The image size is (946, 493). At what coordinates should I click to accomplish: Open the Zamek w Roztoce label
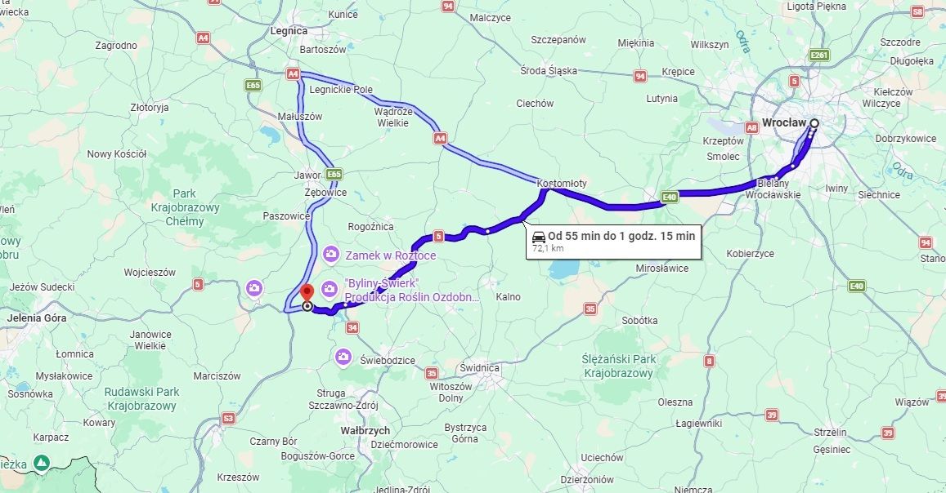tap(390, 255)
